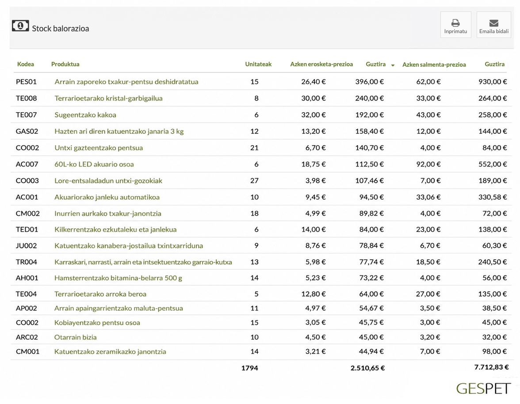Click the sales grand total 7.712,83 €

492,367
